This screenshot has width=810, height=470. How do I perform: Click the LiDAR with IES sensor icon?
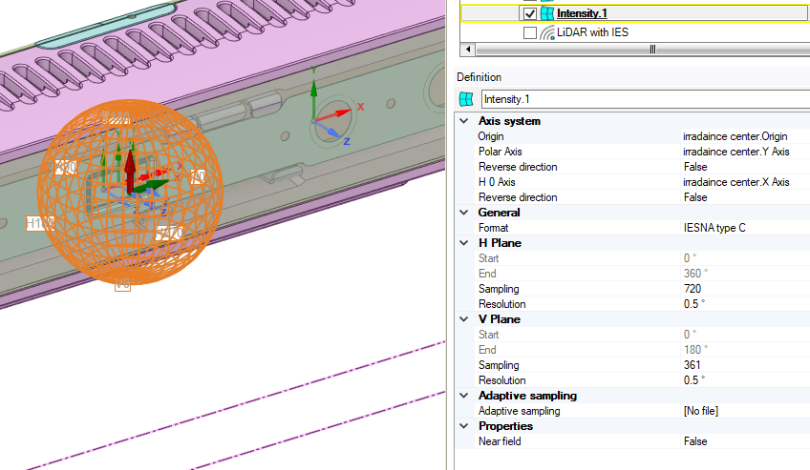tap(547, 32)
